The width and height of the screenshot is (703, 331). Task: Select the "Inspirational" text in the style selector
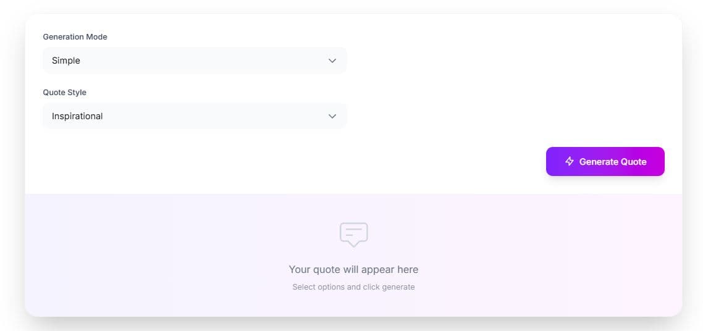[77, 116]
